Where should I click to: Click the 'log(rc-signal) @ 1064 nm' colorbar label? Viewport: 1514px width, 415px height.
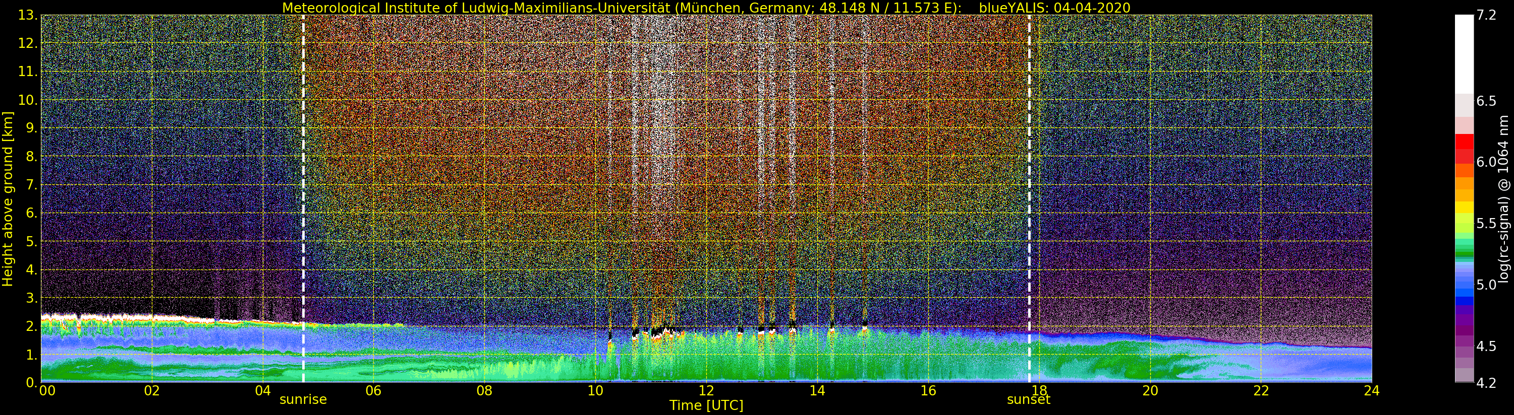[1503, 198]
